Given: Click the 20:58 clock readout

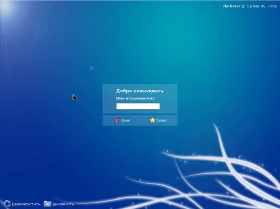Looking at the screenshot, I should (272, 6).
